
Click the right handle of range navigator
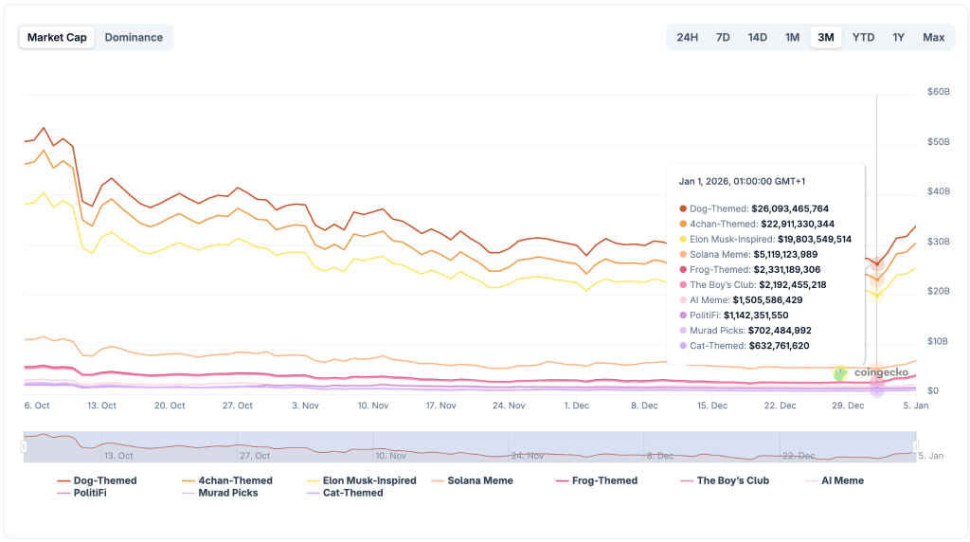[915, 446]
